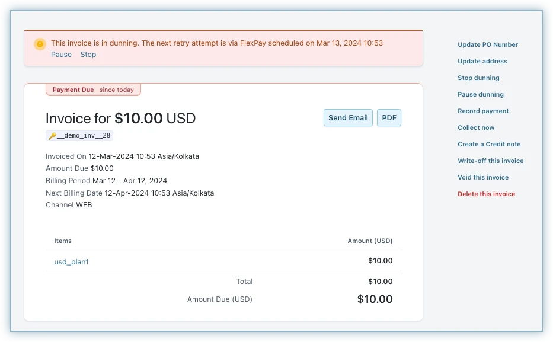Click the Items column header

tap(63, 241)
